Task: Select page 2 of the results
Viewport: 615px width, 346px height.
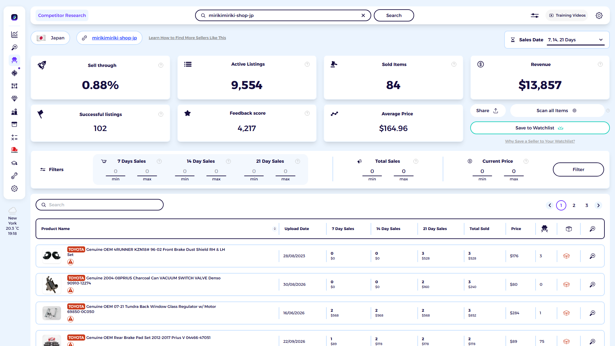Action: click(574, 205)
